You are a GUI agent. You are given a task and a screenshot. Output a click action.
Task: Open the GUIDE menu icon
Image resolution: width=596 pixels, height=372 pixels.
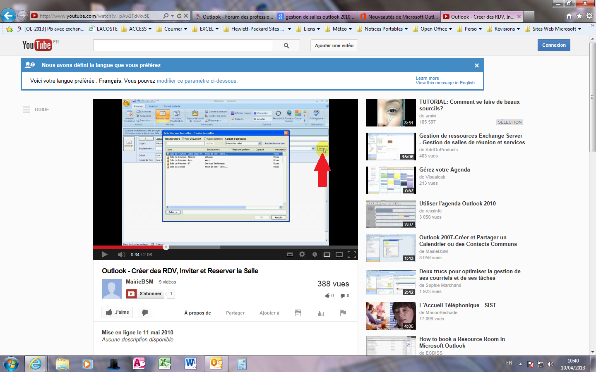pyautogui.click(x=26, y=110)
